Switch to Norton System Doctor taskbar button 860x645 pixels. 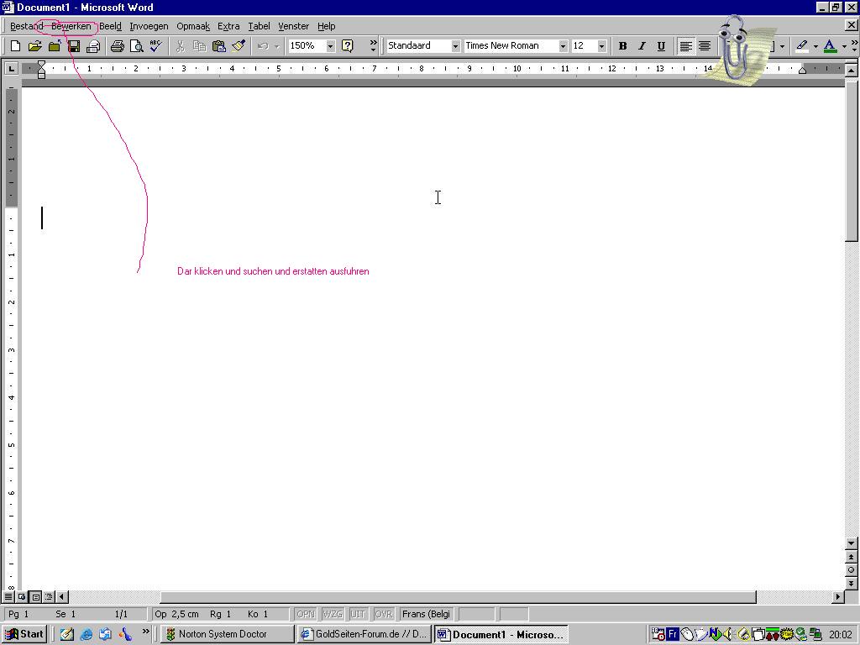(x=227, y=634)
